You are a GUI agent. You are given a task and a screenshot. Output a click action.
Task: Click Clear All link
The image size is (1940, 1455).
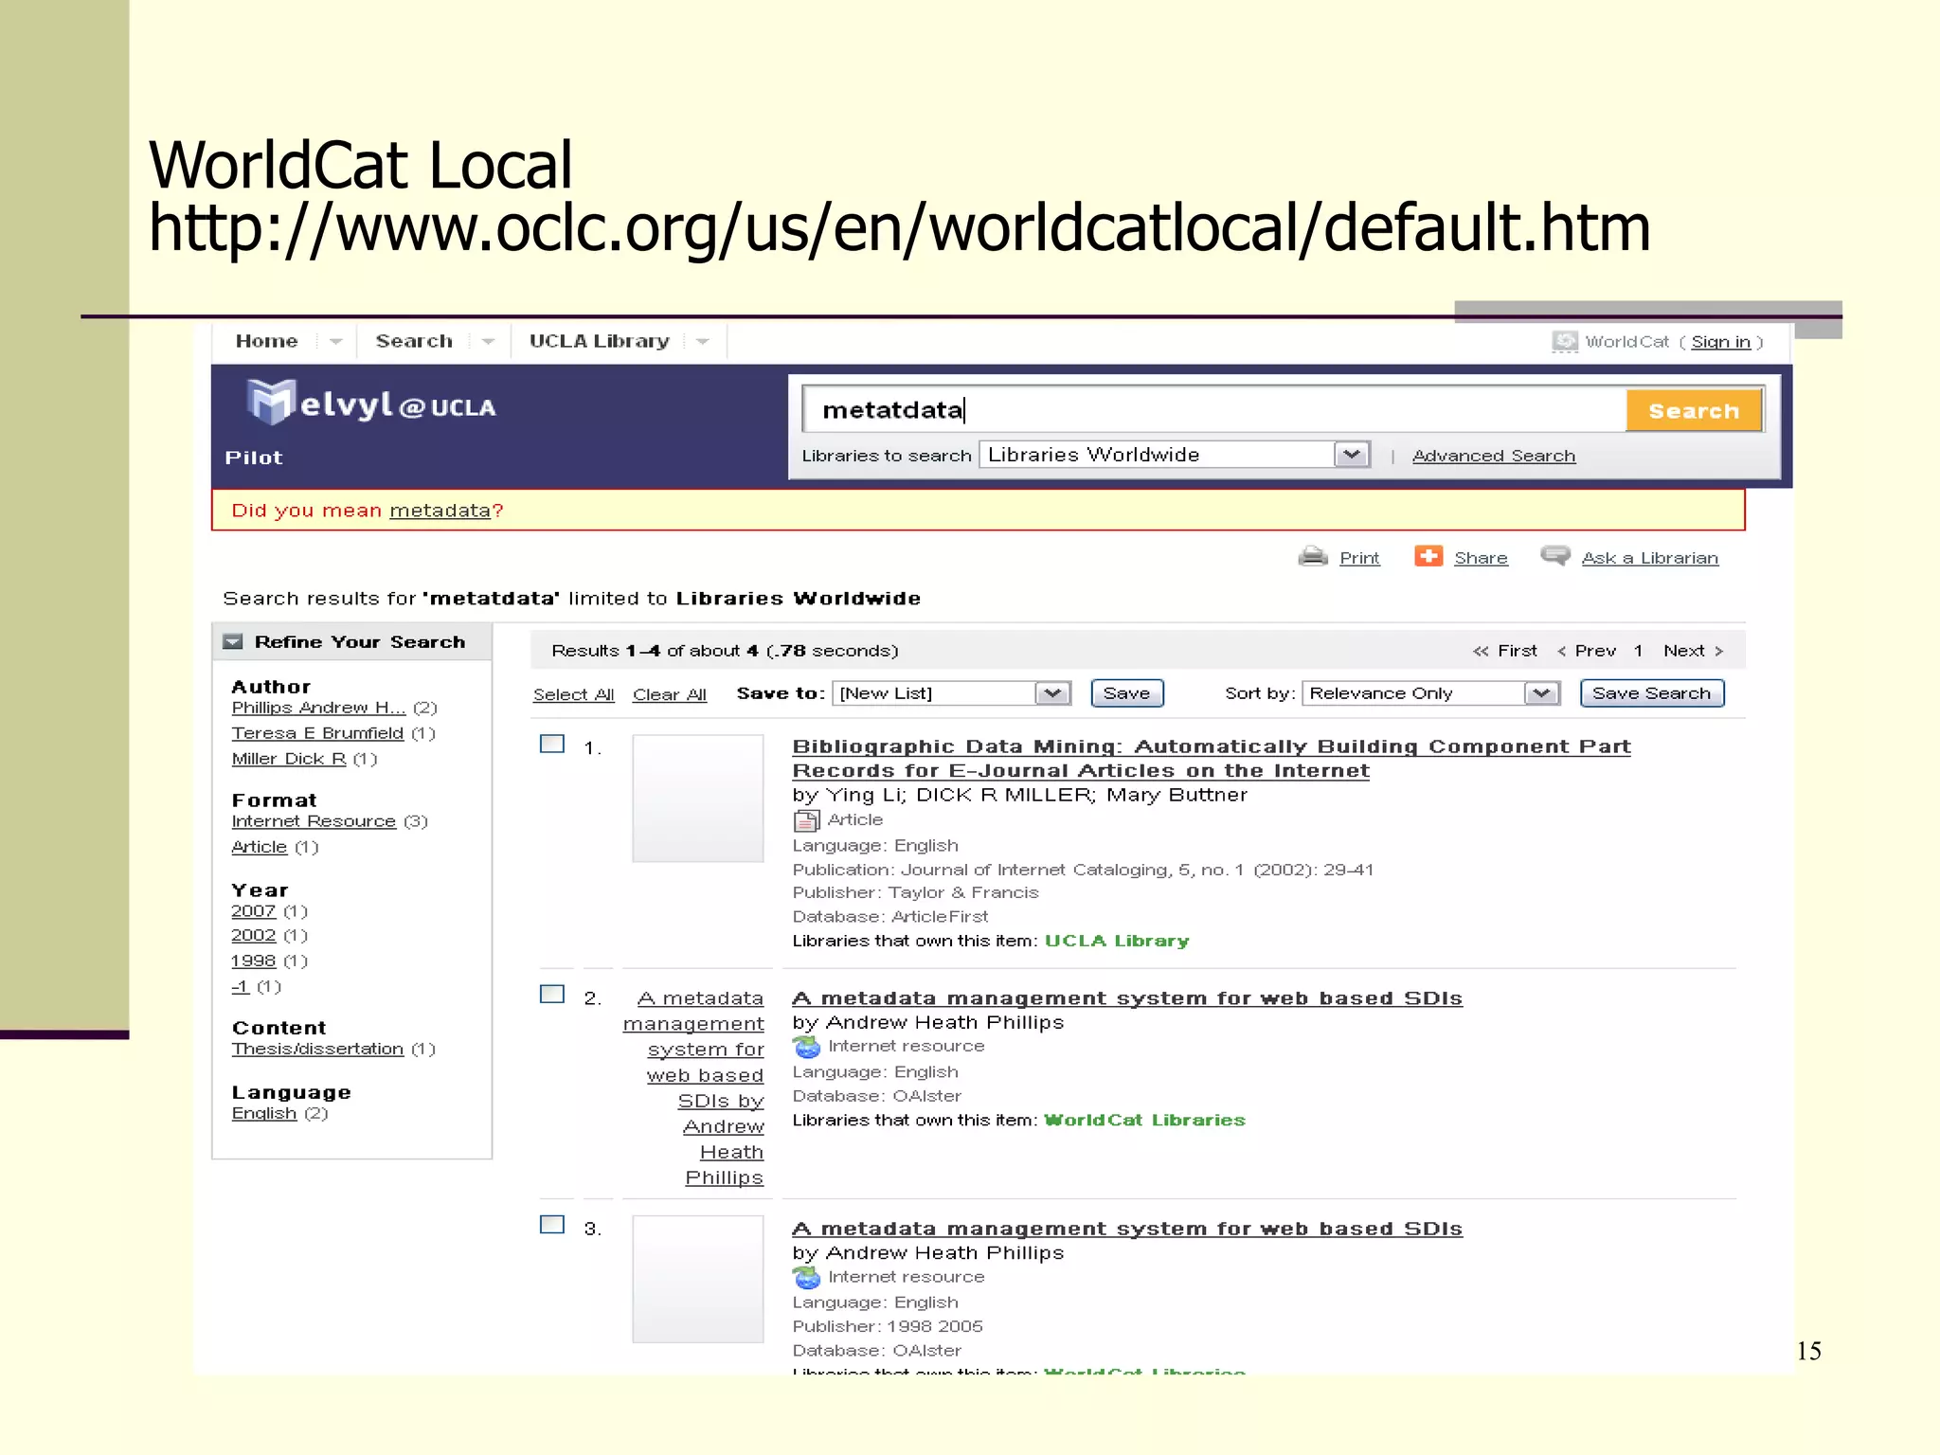point(670,694)
